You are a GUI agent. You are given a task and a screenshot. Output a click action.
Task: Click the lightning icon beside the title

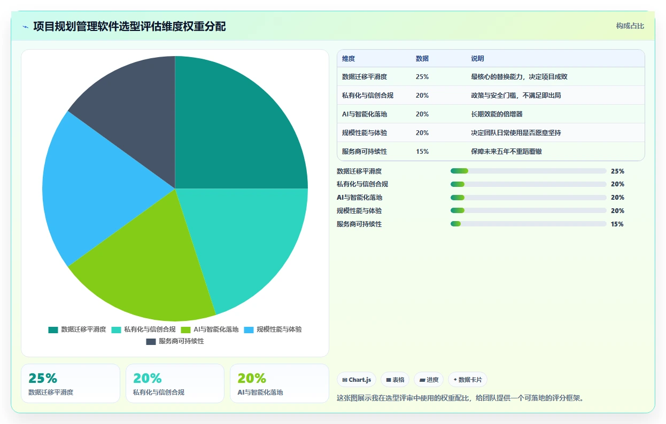[x=25, y=27]
